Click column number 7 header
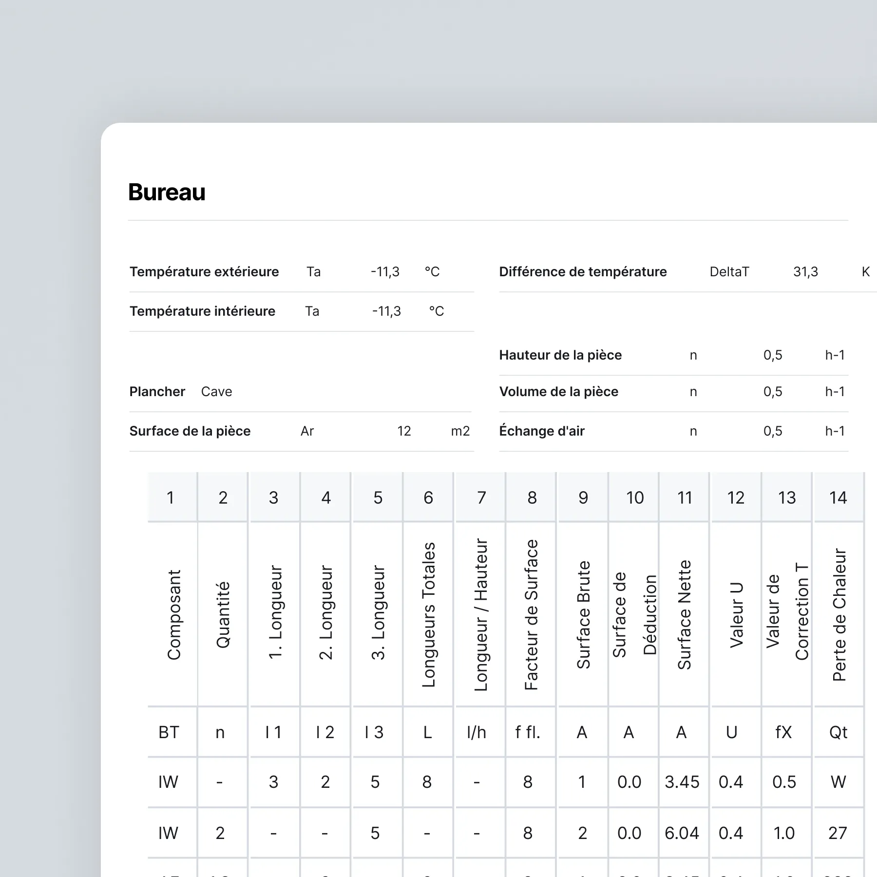 click(481, 497)
